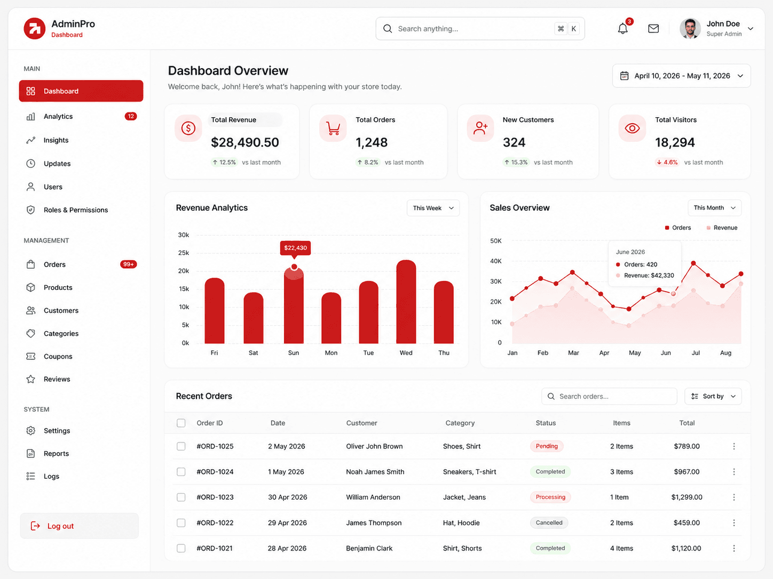
Task: Open the Sort by dropdown
Action: [713, 396]
